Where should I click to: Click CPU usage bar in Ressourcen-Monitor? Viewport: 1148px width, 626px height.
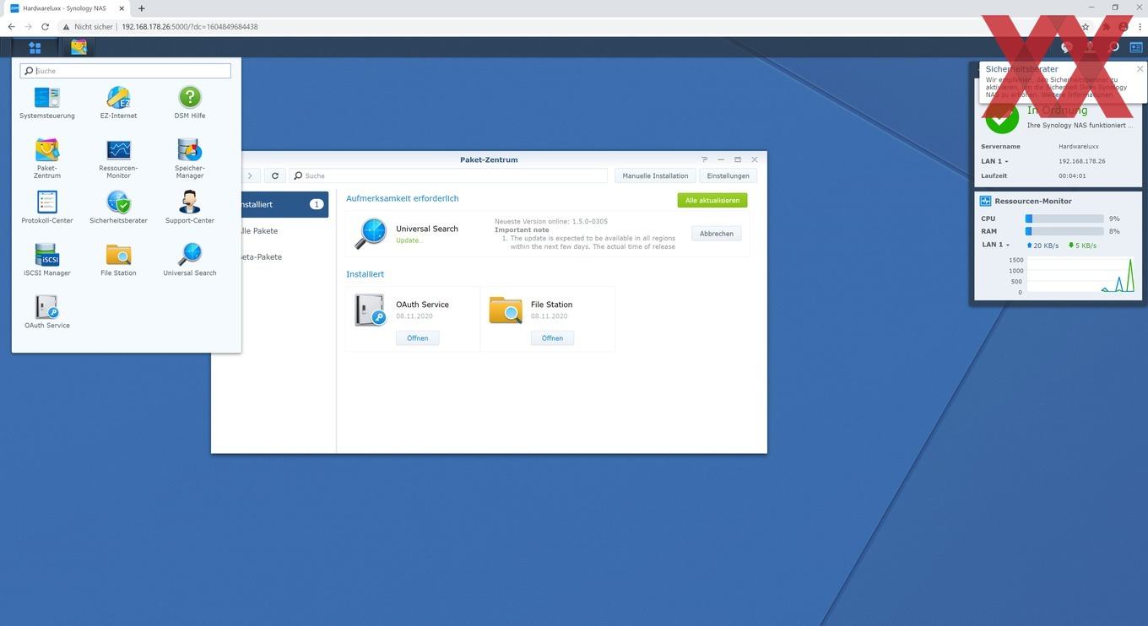(x=1064, y=219)
